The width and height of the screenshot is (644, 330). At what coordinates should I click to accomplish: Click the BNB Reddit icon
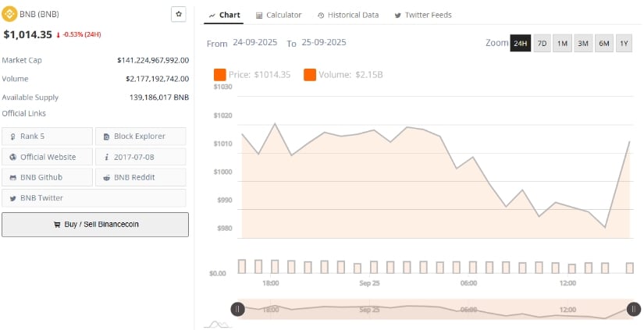pos(107,178)
